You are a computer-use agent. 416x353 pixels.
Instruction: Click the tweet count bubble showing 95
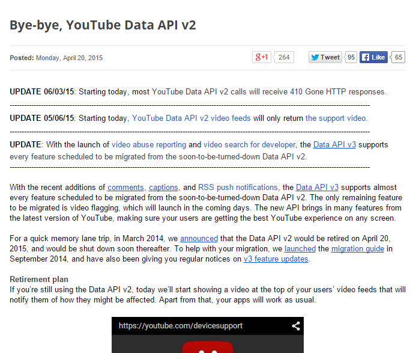pyautogui.click(x=351, y=58)
